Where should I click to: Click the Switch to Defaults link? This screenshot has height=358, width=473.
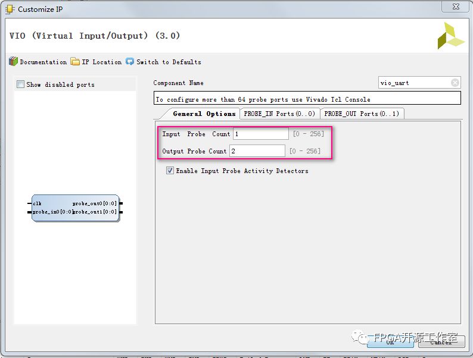[x=169, y=62]
